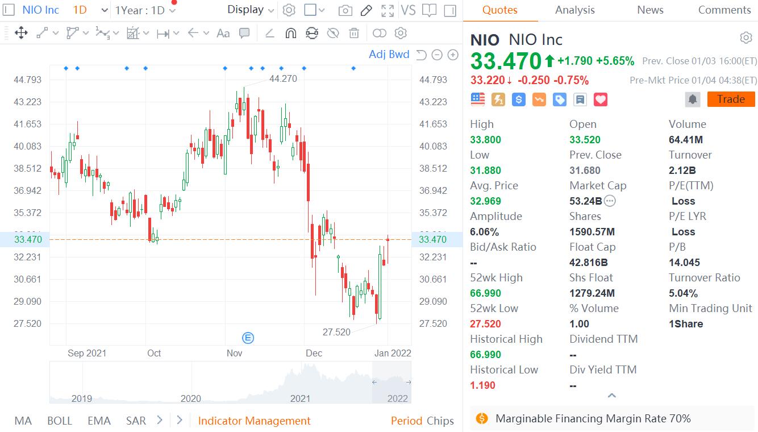Select the crosshair move tool
Screen dimensions: 758x432
click(x=21, y=33)
